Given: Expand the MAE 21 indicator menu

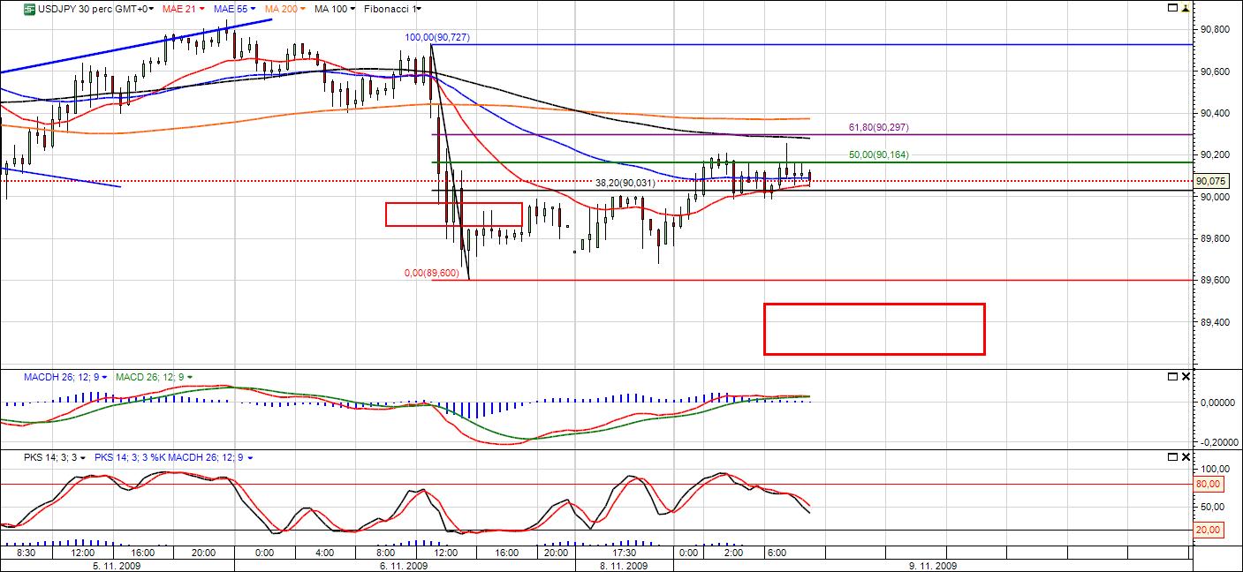Looking at the screenshot, I should click(201, 9).
